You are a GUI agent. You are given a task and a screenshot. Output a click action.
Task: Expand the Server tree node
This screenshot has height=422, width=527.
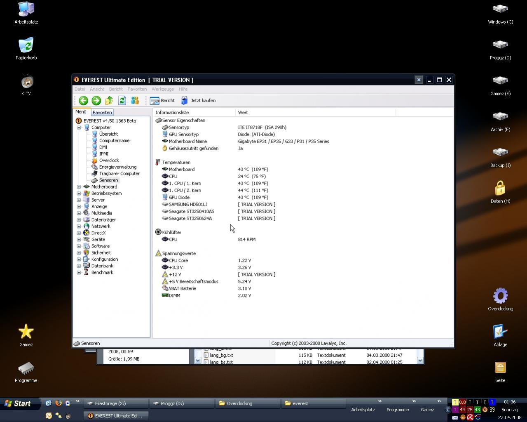coord(79,200)
